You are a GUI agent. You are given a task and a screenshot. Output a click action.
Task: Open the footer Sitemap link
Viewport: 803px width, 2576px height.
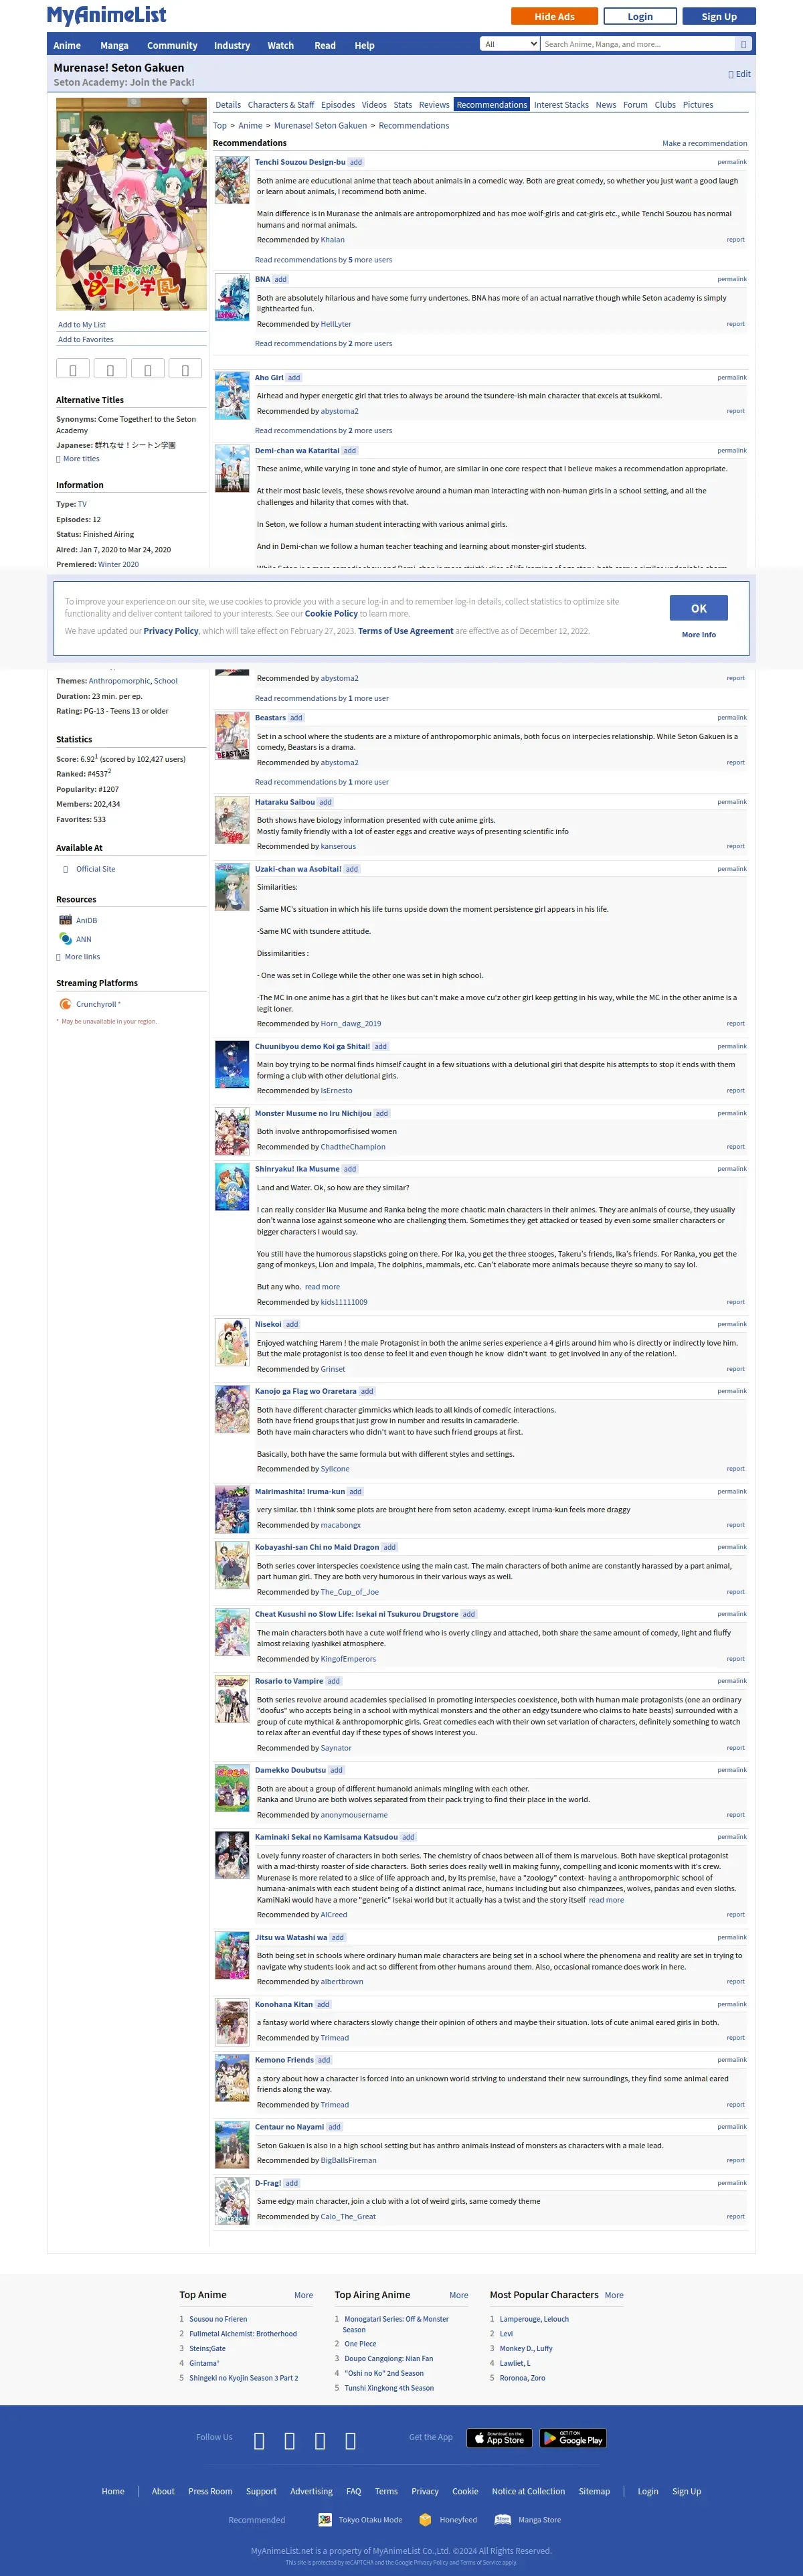click(x=594, y=2491)
